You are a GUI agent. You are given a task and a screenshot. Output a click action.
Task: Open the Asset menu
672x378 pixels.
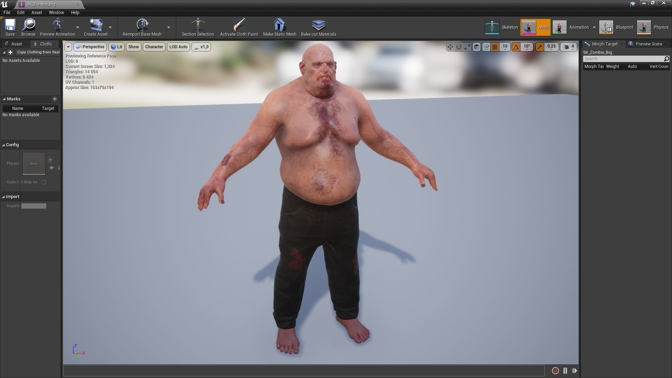[x=36, y=13]
